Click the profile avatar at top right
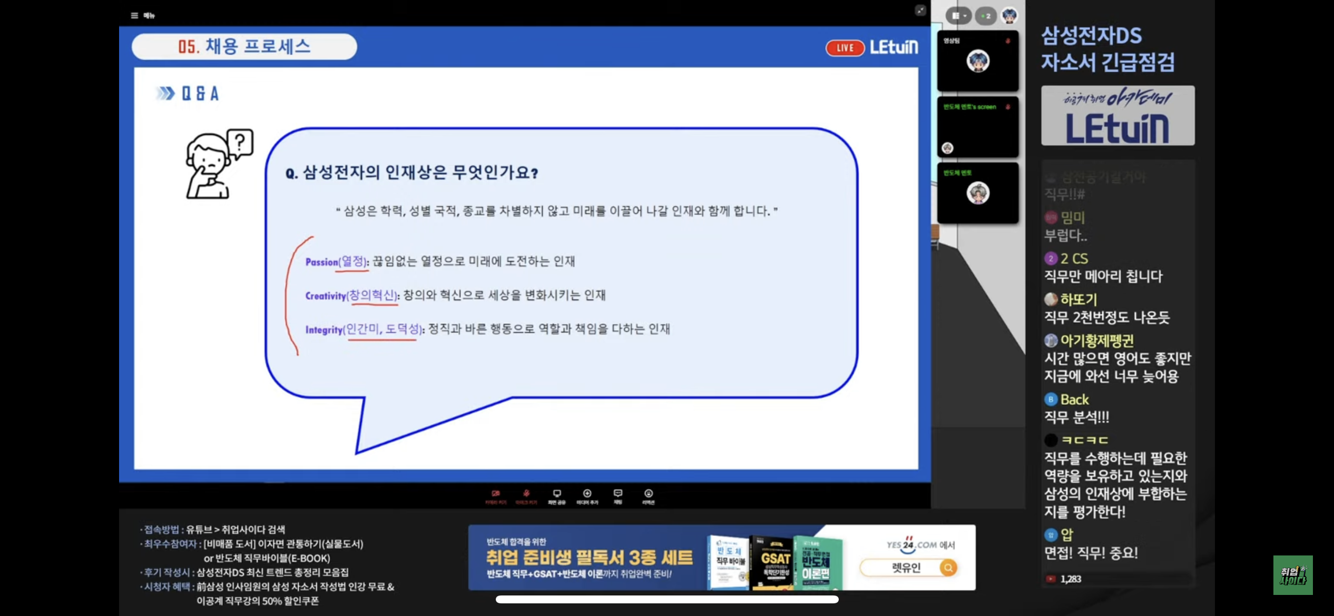1334x616 pixels. coord(1009,16)
